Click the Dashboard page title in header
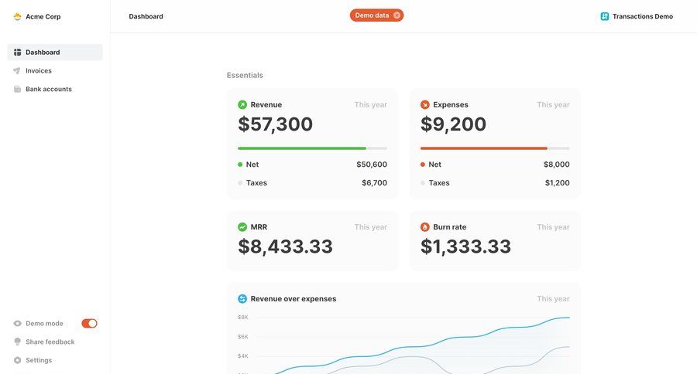Screen dimensions: 697x374 click(x=146, y=16)
